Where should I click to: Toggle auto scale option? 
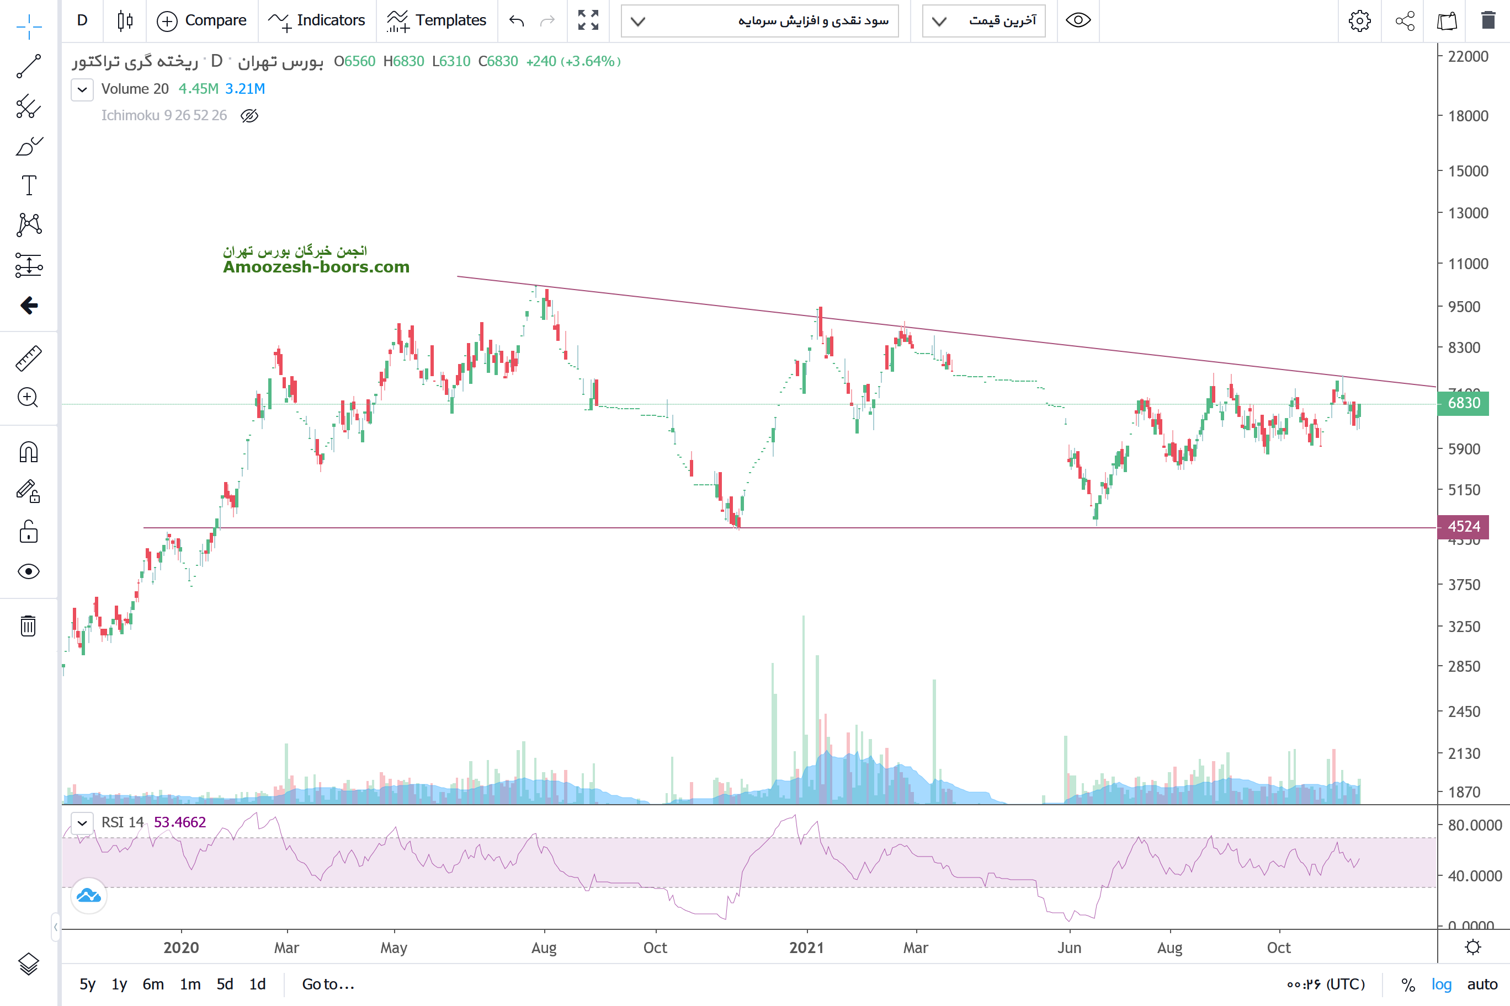pyautogui.click(x=1482, y=984)
